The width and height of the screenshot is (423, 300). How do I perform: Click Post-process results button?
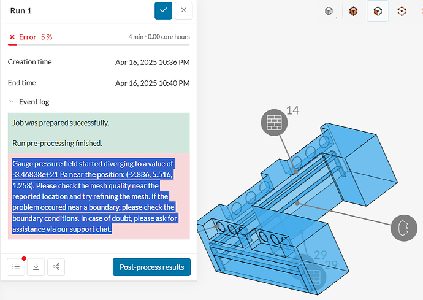151,267
